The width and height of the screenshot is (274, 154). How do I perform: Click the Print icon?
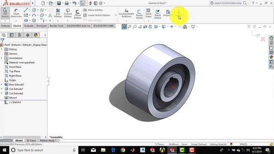[x=67, y=3]
